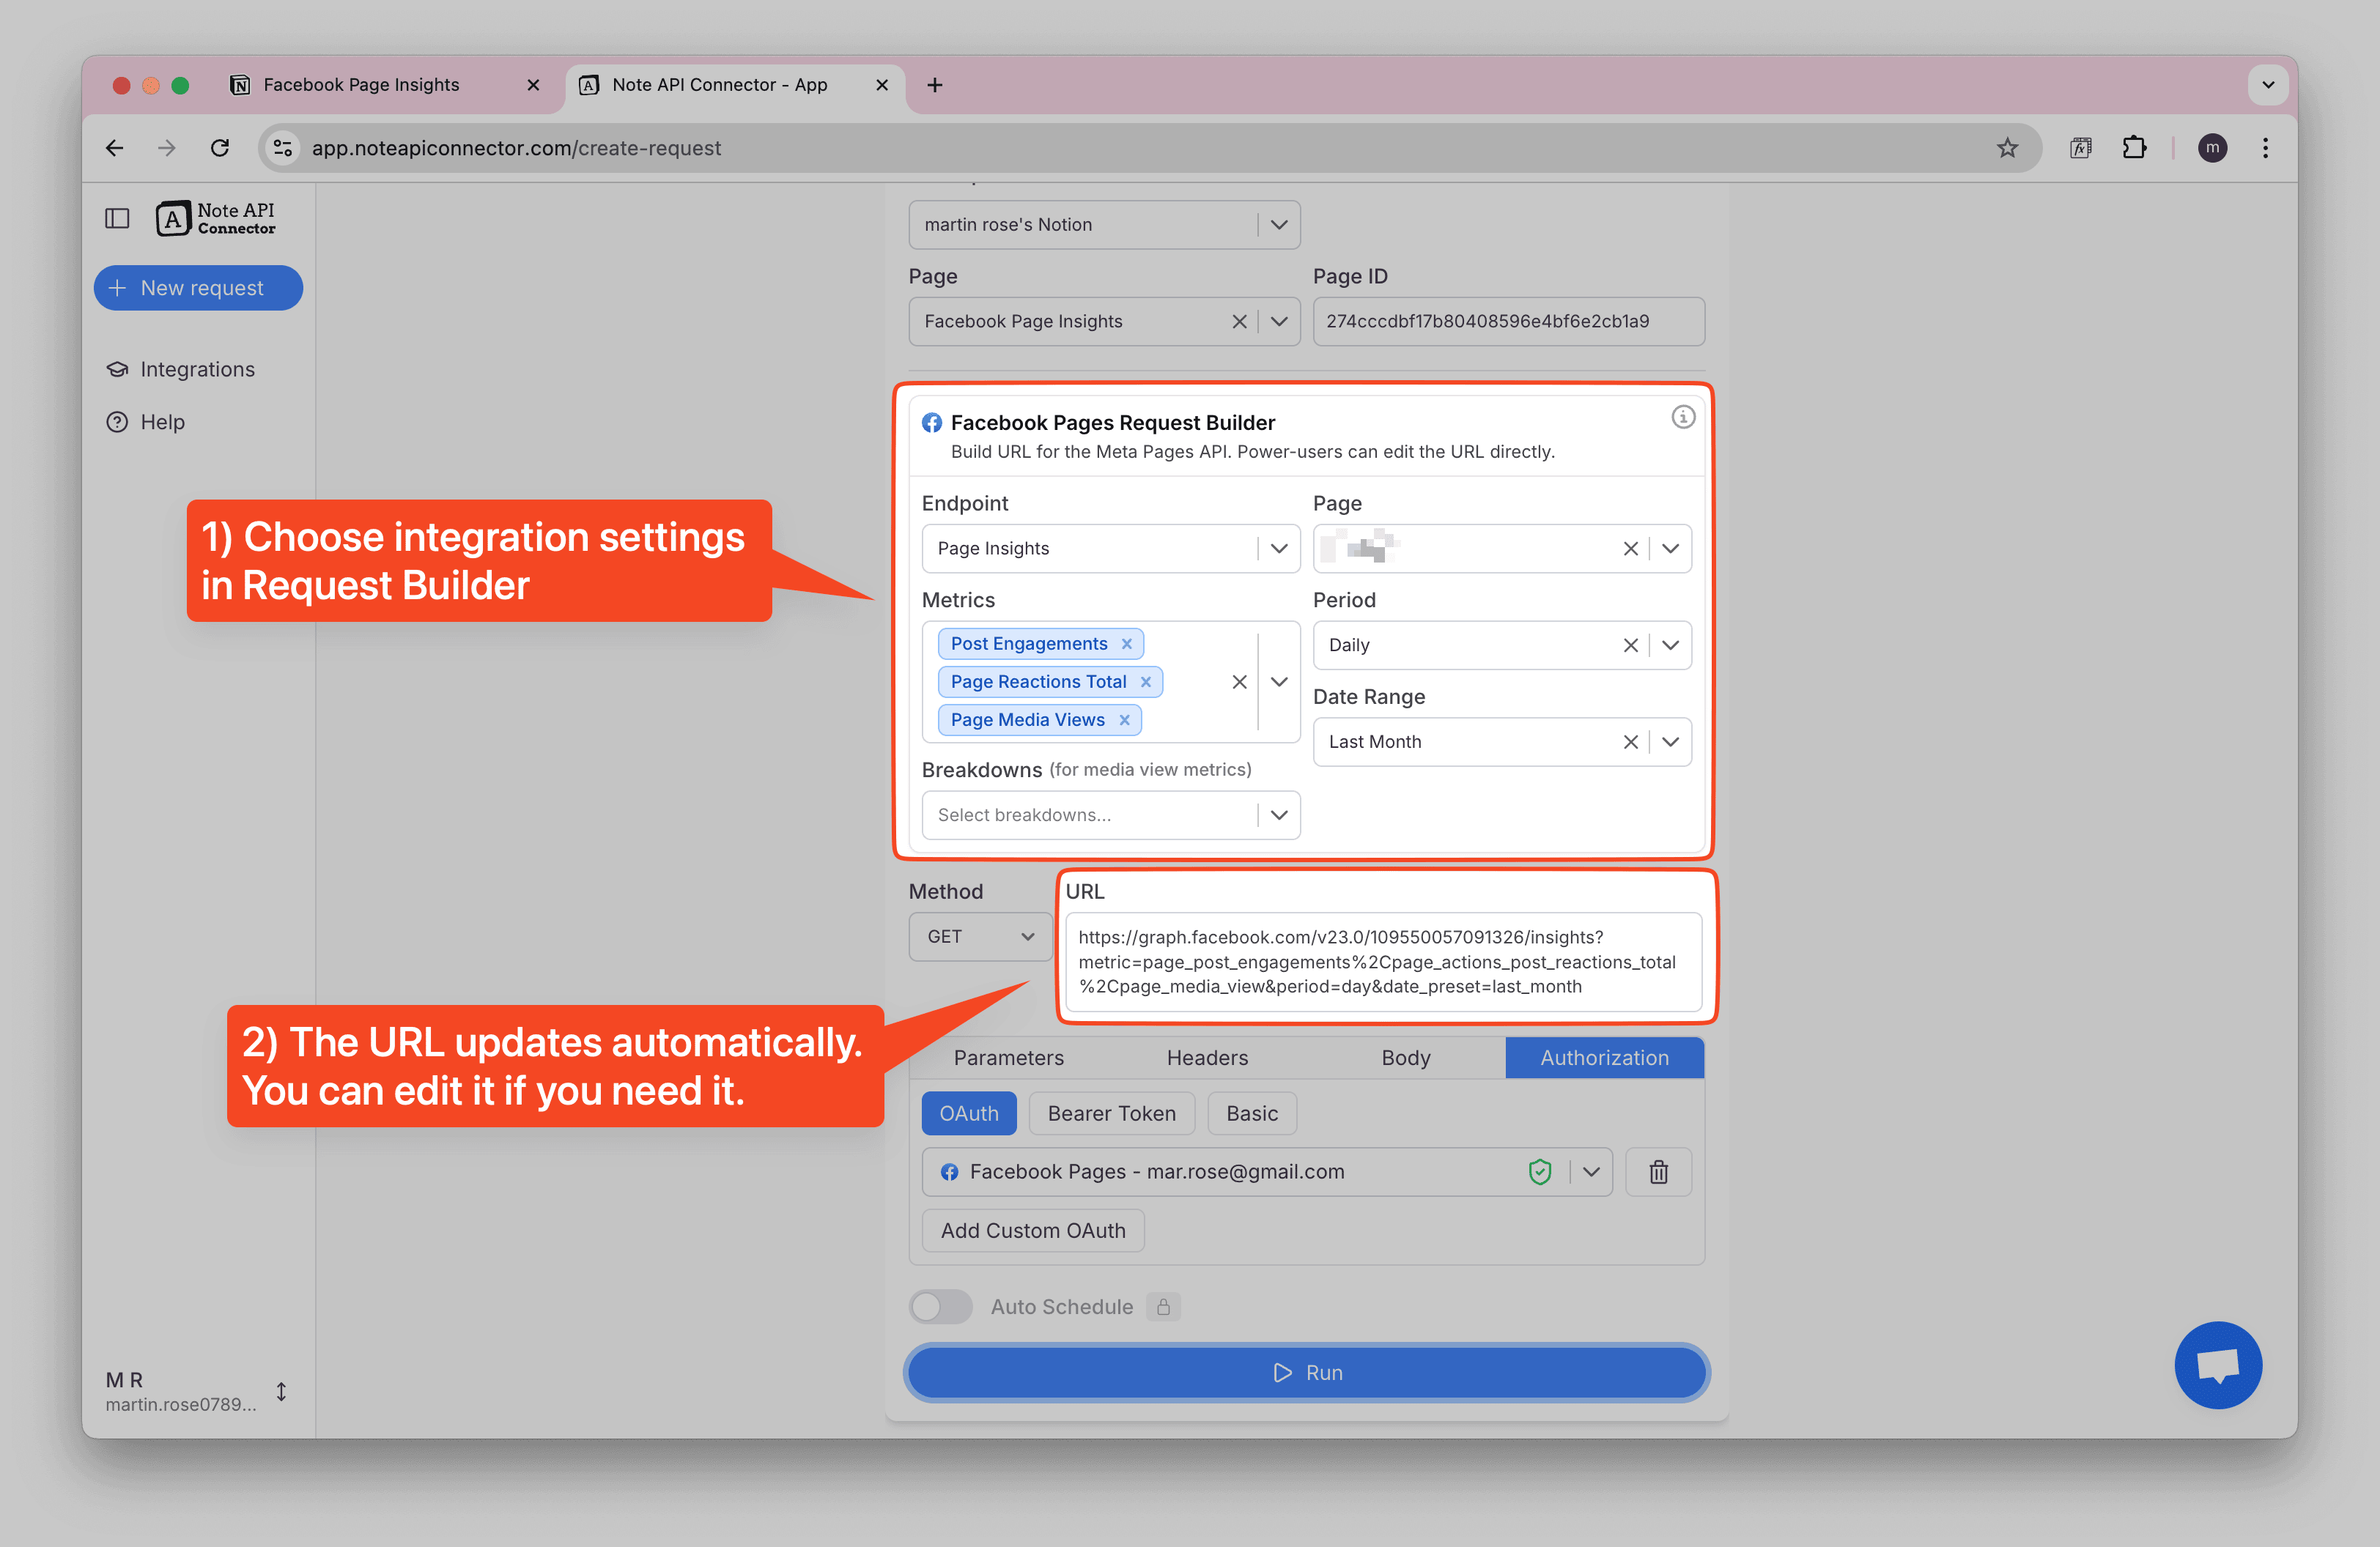Run the request
The height and width of the screenshot is (1547, 2380).
tap(1307, 1372)
